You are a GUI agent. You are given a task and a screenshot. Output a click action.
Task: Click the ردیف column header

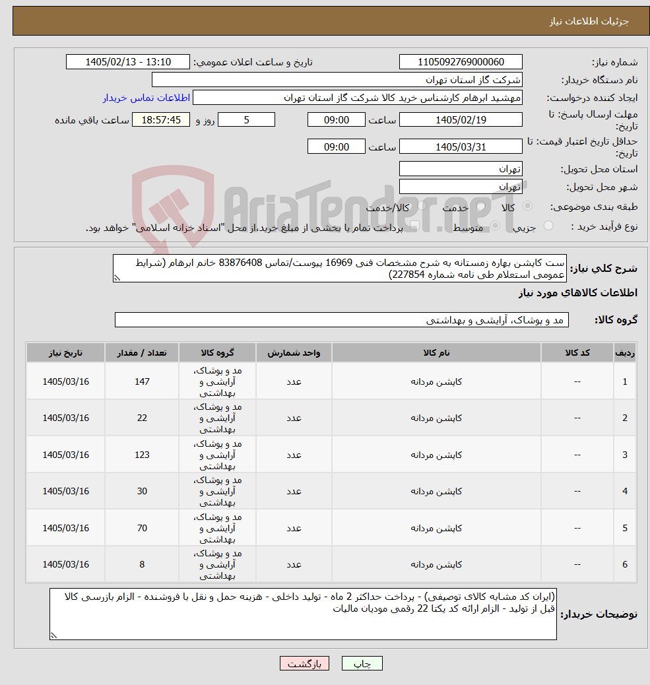pos(625,352)
